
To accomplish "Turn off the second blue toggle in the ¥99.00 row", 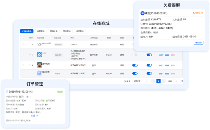I will (149, 73).
